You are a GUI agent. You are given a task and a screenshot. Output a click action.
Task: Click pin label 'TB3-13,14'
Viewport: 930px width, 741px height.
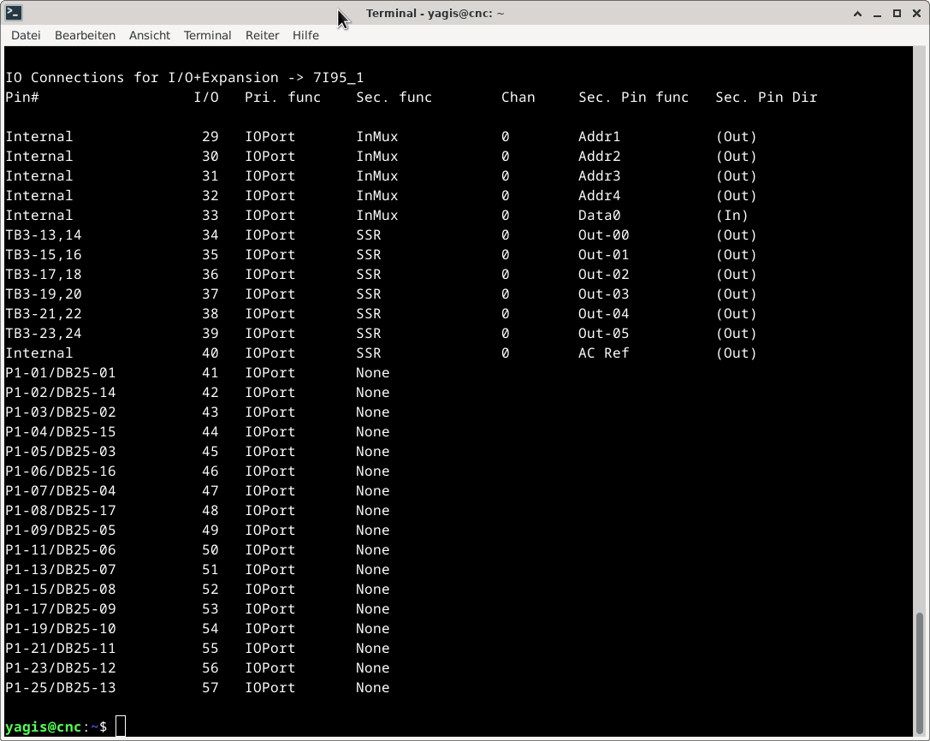(44, 235)
